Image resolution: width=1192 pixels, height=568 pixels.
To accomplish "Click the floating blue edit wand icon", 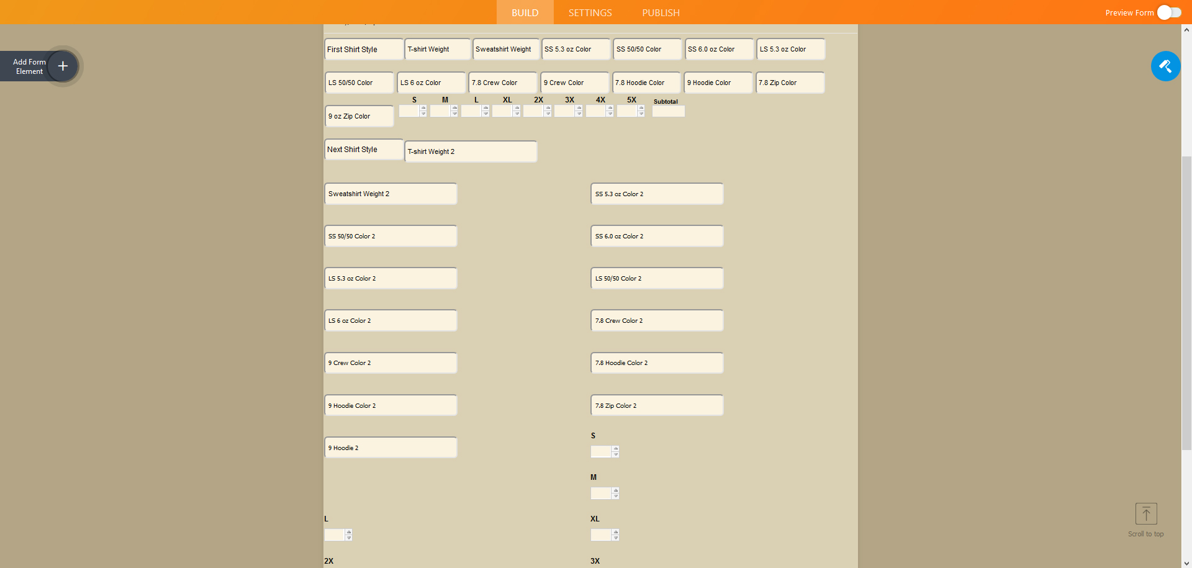I will [1166, 66].
